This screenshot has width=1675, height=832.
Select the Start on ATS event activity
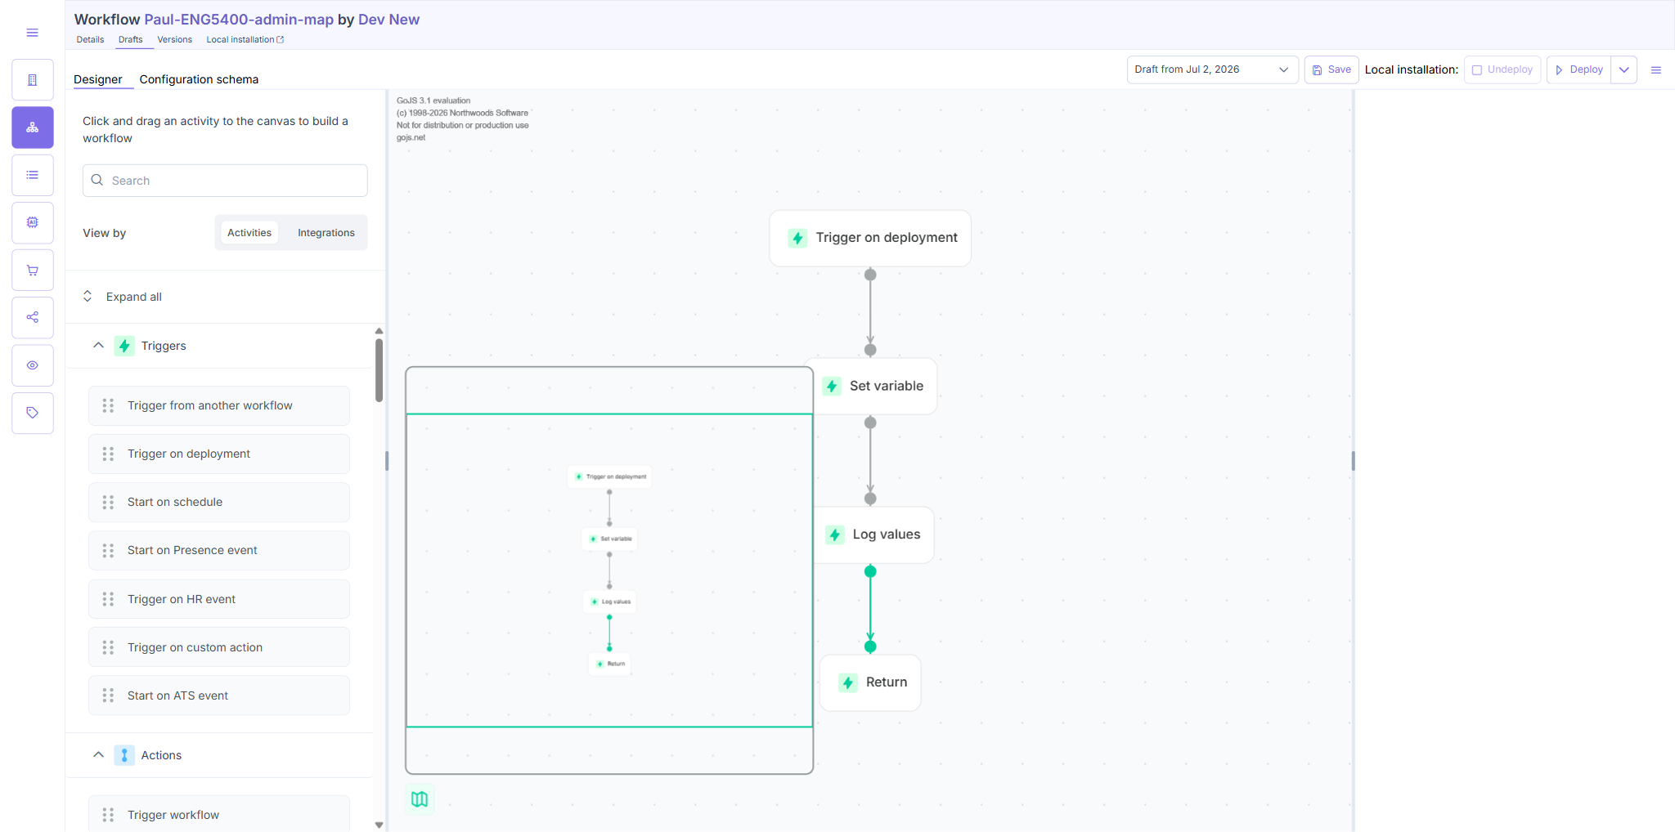point(219,696)
